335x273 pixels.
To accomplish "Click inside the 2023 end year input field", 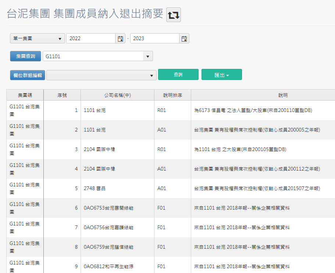I will pyautogui.click(x=154, y=38).
